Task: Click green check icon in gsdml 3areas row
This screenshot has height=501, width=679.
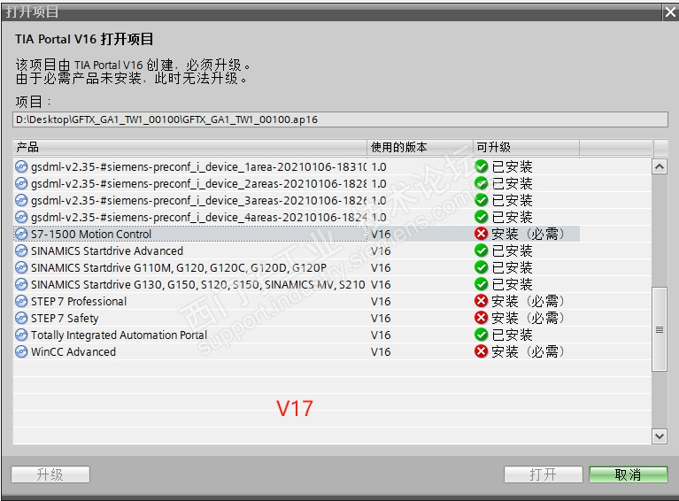Action: click(481, 200)
